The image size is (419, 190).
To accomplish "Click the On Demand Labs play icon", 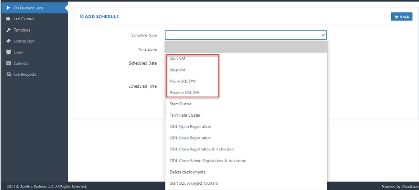I will 8,8.
